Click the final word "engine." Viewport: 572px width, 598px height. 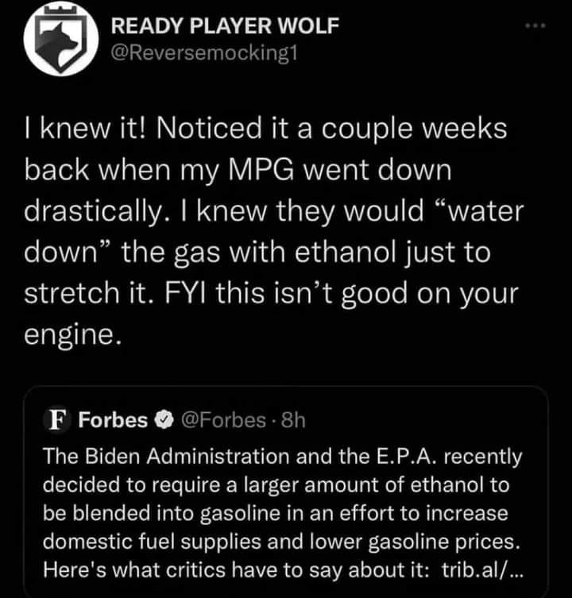(x=72, y=335)
